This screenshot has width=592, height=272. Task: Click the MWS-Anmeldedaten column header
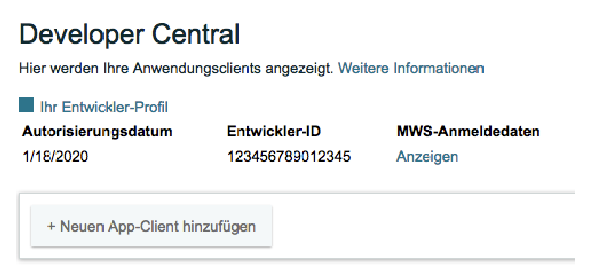(468, 131)
